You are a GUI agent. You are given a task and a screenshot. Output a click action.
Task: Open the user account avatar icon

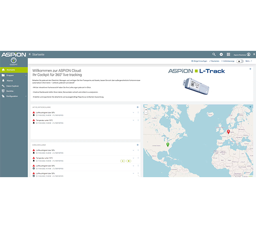[x=249, y=54]
